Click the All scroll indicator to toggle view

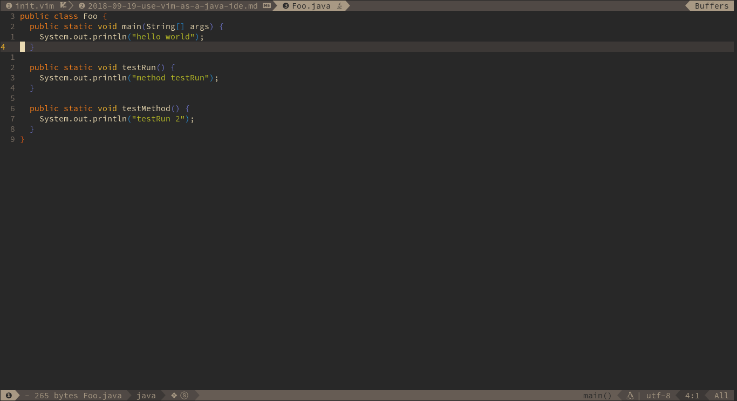click(x=721, y=395)
